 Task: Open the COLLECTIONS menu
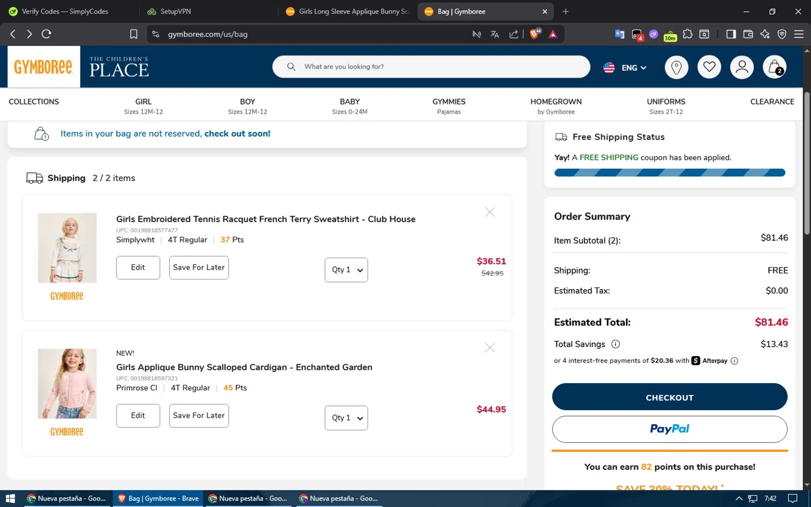tap(34, 102)
